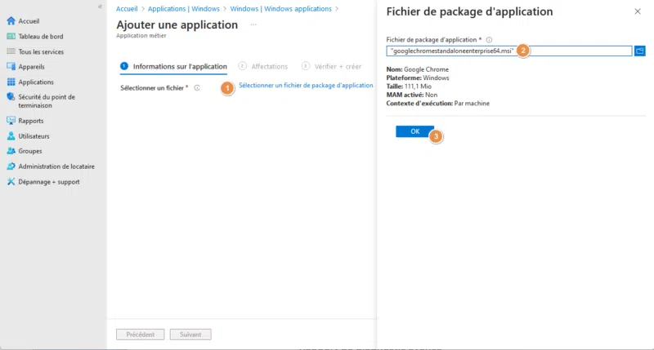Open Sécurité du point de terminaison icon

click(11, 97)
